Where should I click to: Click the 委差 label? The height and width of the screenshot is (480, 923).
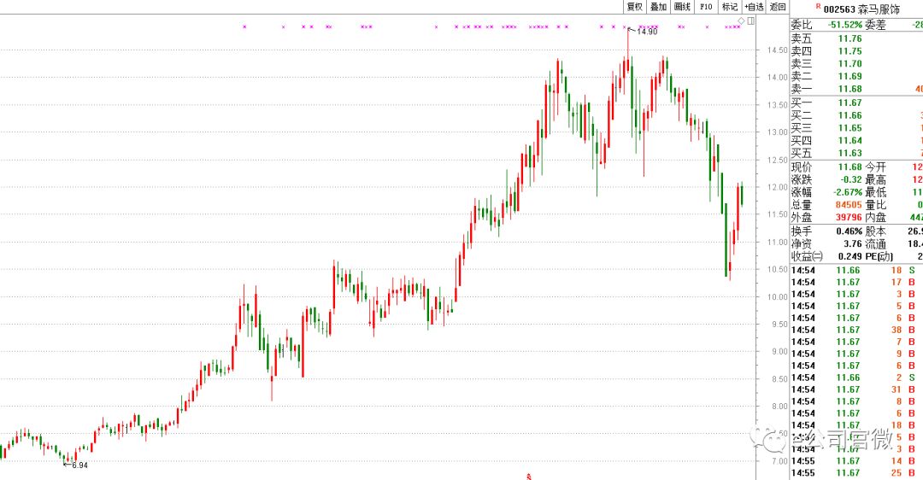pyautogui.click(x=875, y=25)
